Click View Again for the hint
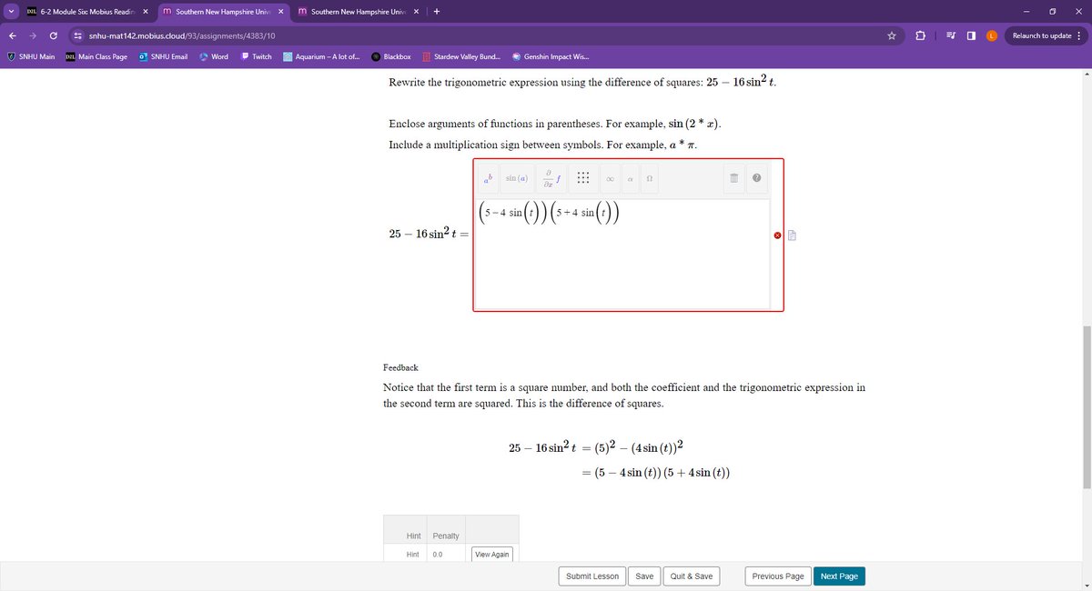Image resolution: width=1092 pixels, height=591 pixels. (492, 555)
